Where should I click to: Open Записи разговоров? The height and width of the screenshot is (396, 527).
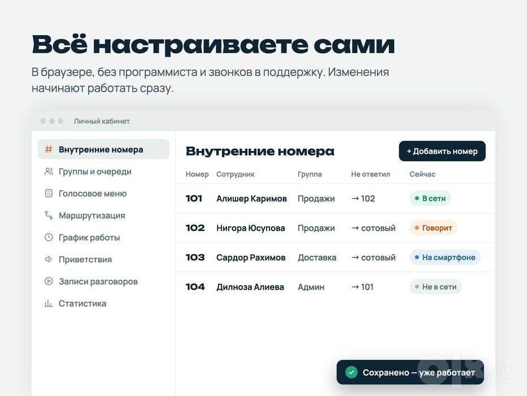(x=103, y=282)
